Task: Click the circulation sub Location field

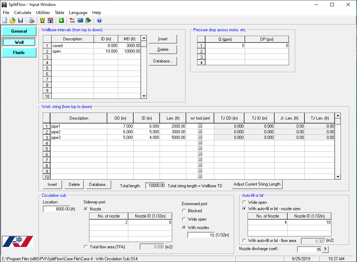Action: click(x=56, y=209)
